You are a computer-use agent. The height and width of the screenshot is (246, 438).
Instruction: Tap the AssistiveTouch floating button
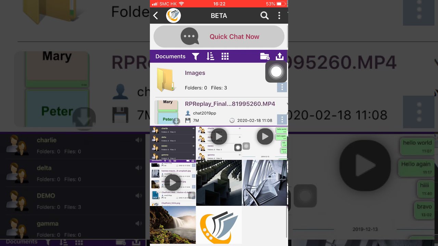[x=276, y=72]
